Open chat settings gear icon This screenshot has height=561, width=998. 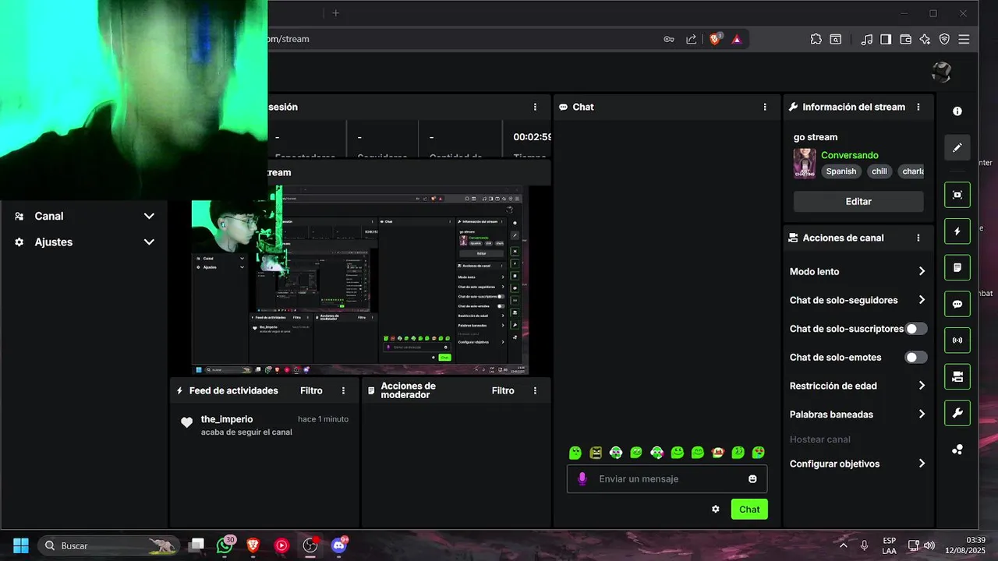pos(716,510)
